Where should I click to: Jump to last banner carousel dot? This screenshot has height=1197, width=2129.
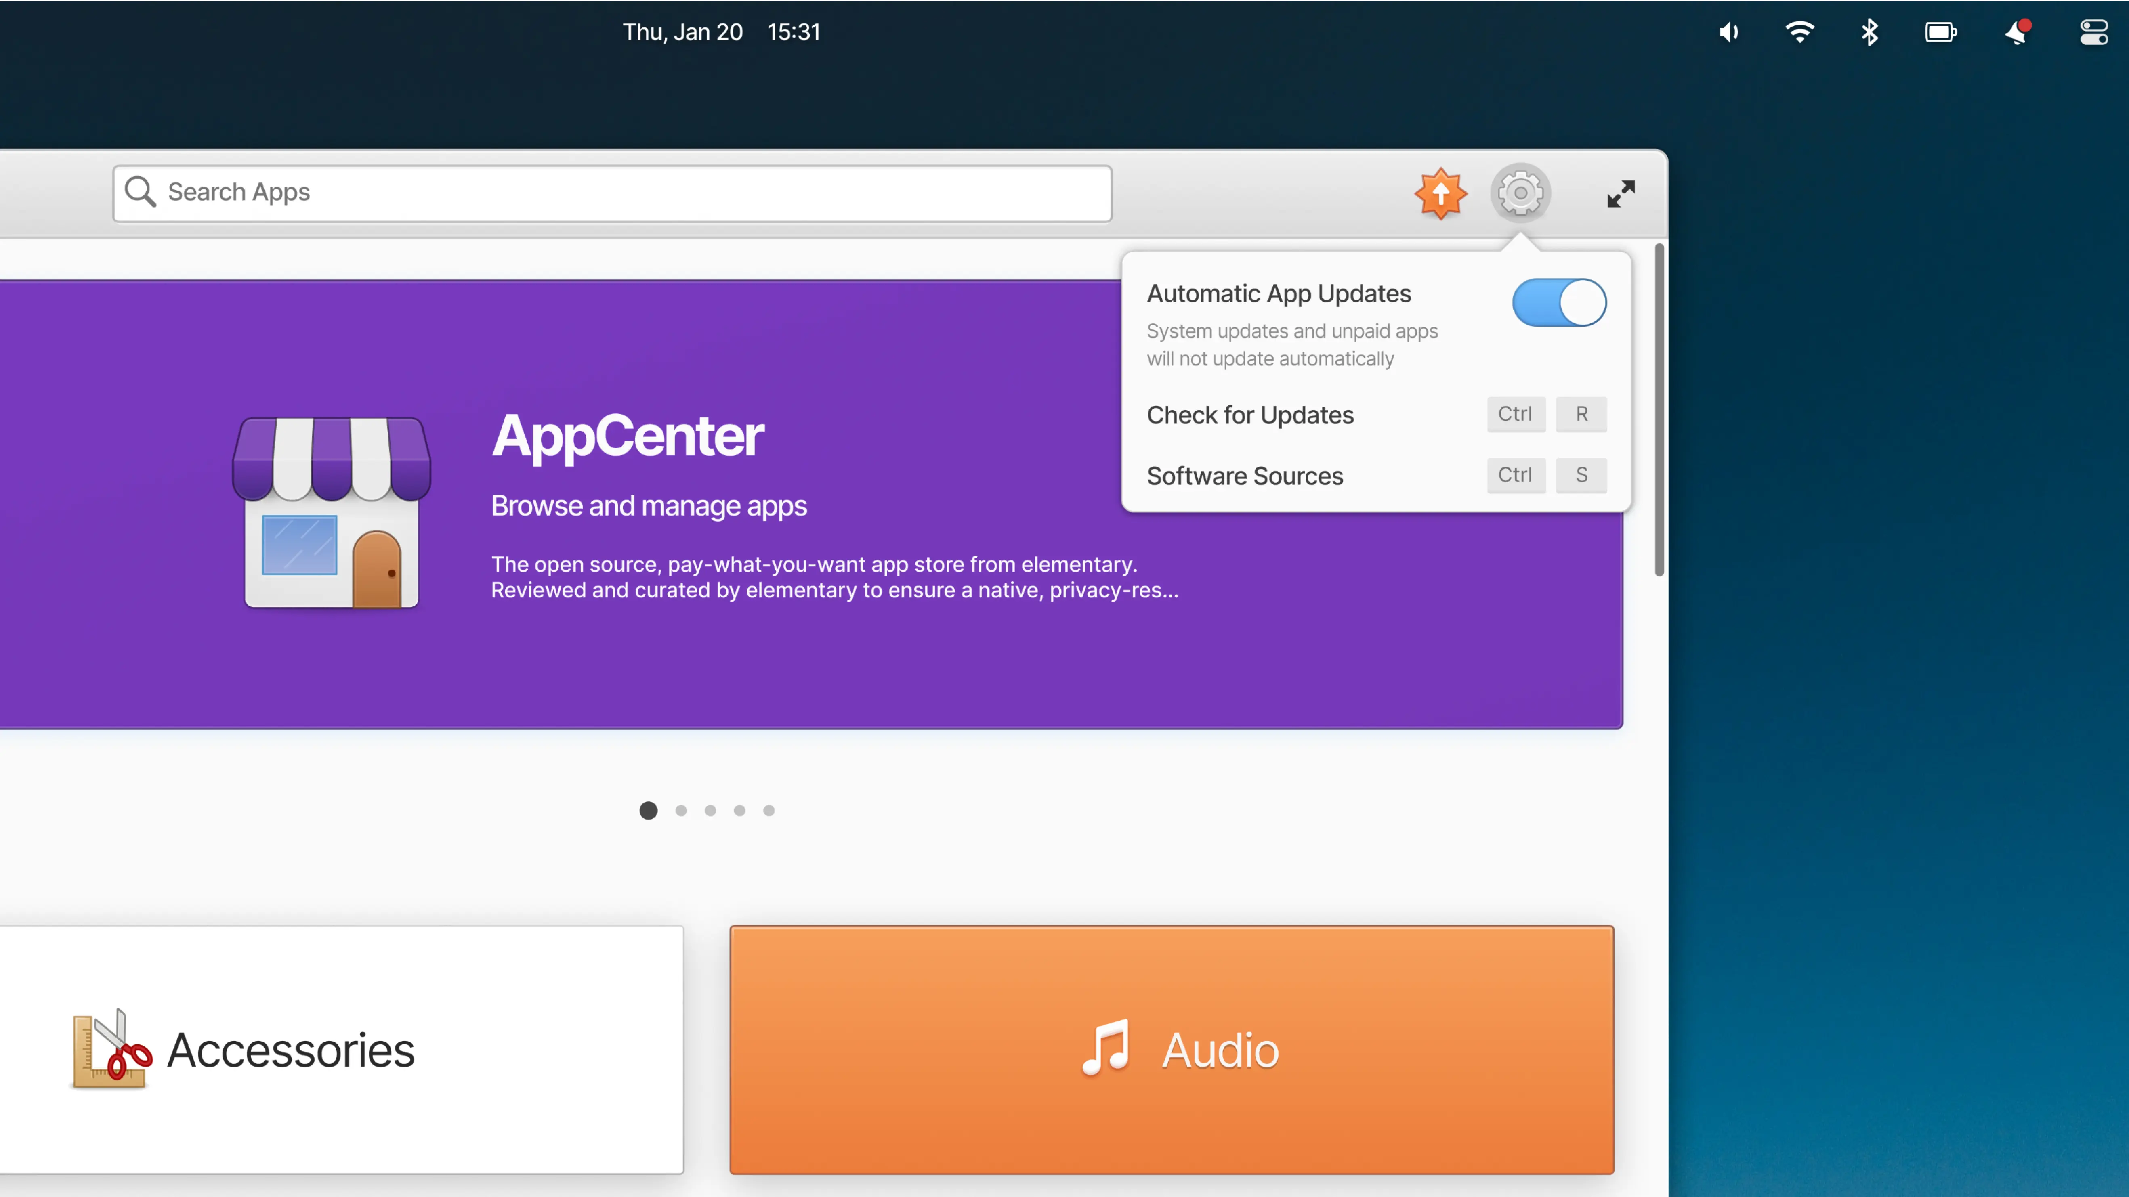768,810
